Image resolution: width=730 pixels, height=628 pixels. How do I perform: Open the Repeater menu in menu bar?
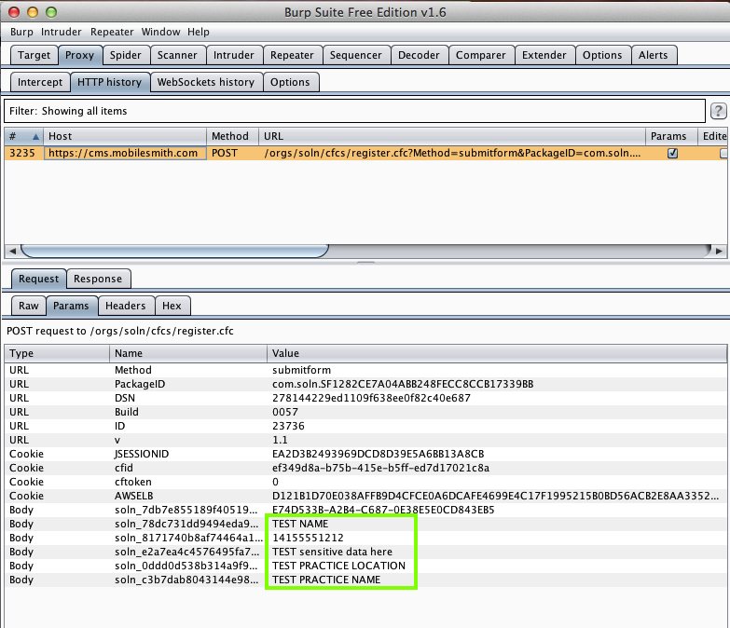(112, 32)
